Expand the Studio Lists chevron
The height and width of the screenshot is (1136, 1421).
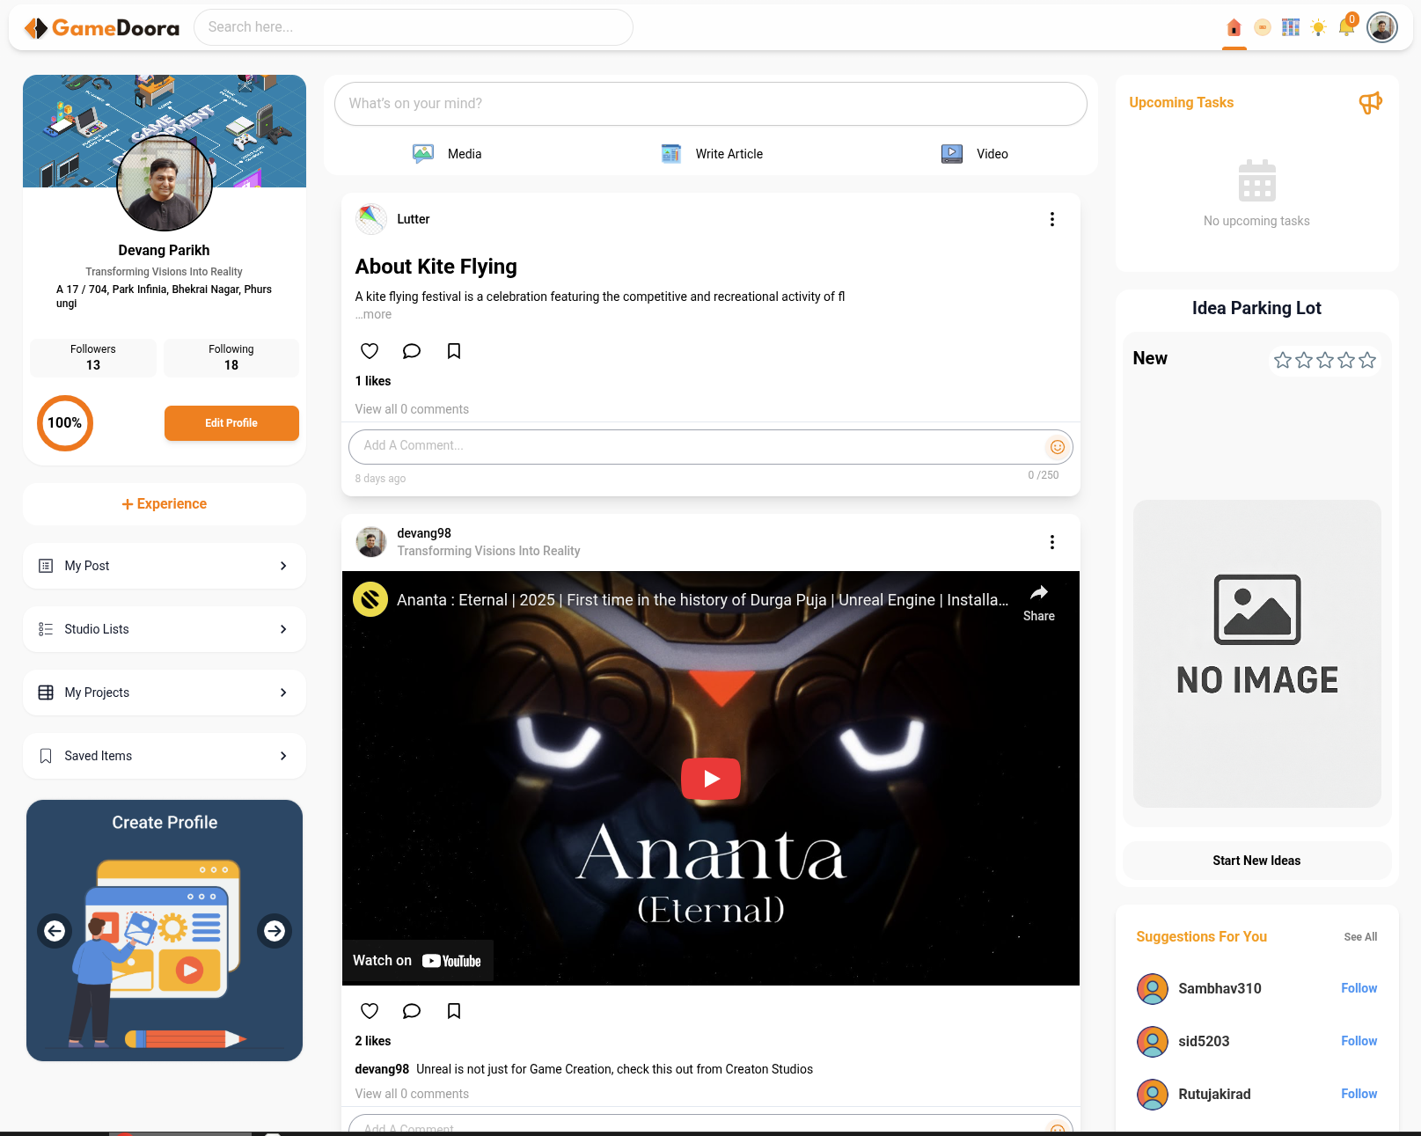(283, 629)
